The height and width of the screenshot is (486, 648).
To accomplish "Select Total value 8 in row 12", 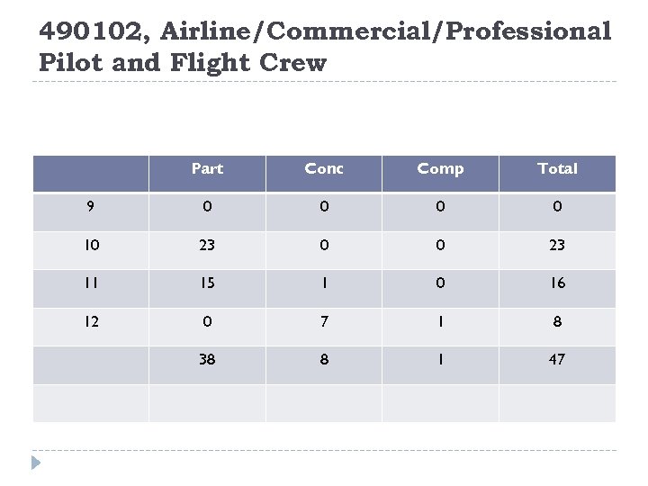I will (x=557, y=321).
